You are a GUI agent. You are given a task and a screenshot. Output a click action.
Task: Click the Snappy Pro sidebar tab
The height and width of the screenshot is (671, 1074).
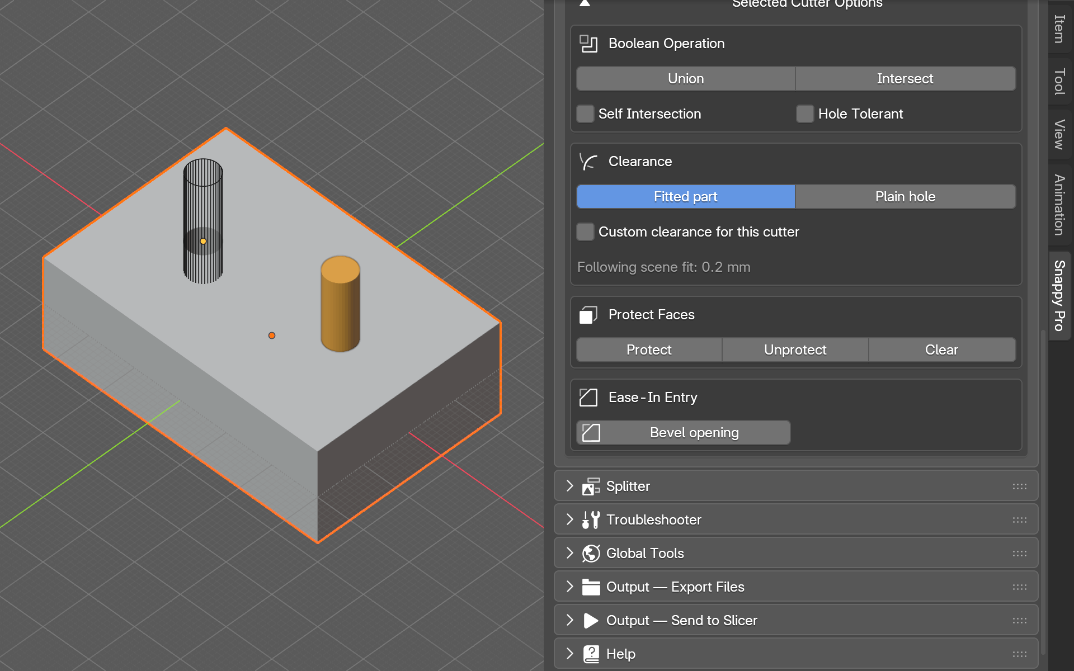tap(1059, 295)
